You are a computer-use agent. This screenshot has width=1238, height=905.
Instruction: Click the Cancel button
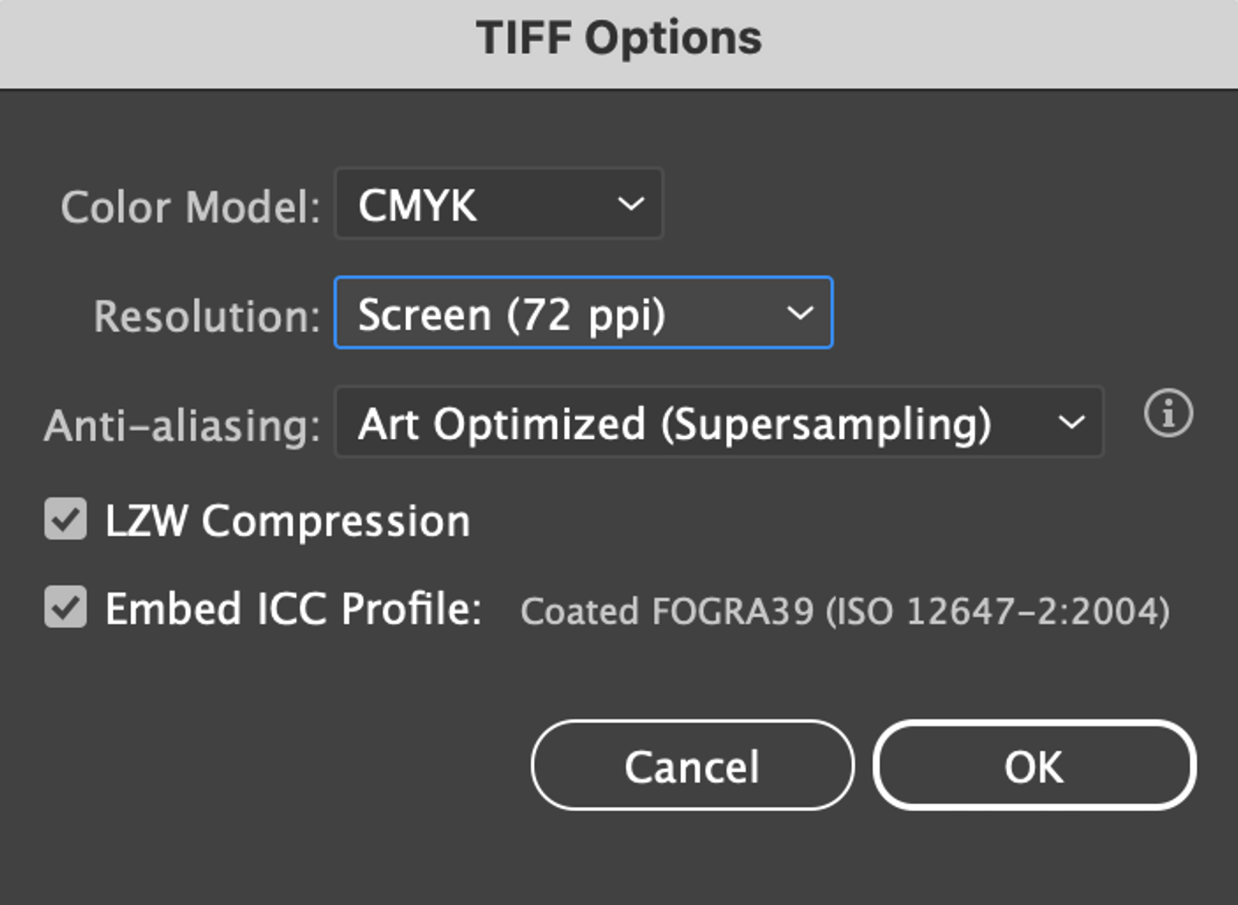[x=692, y=765]
